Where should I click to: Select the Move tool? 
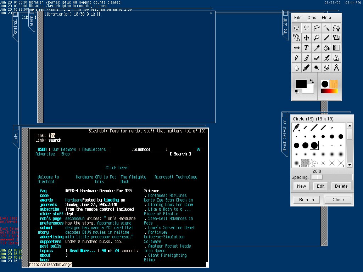coord(307,38)
